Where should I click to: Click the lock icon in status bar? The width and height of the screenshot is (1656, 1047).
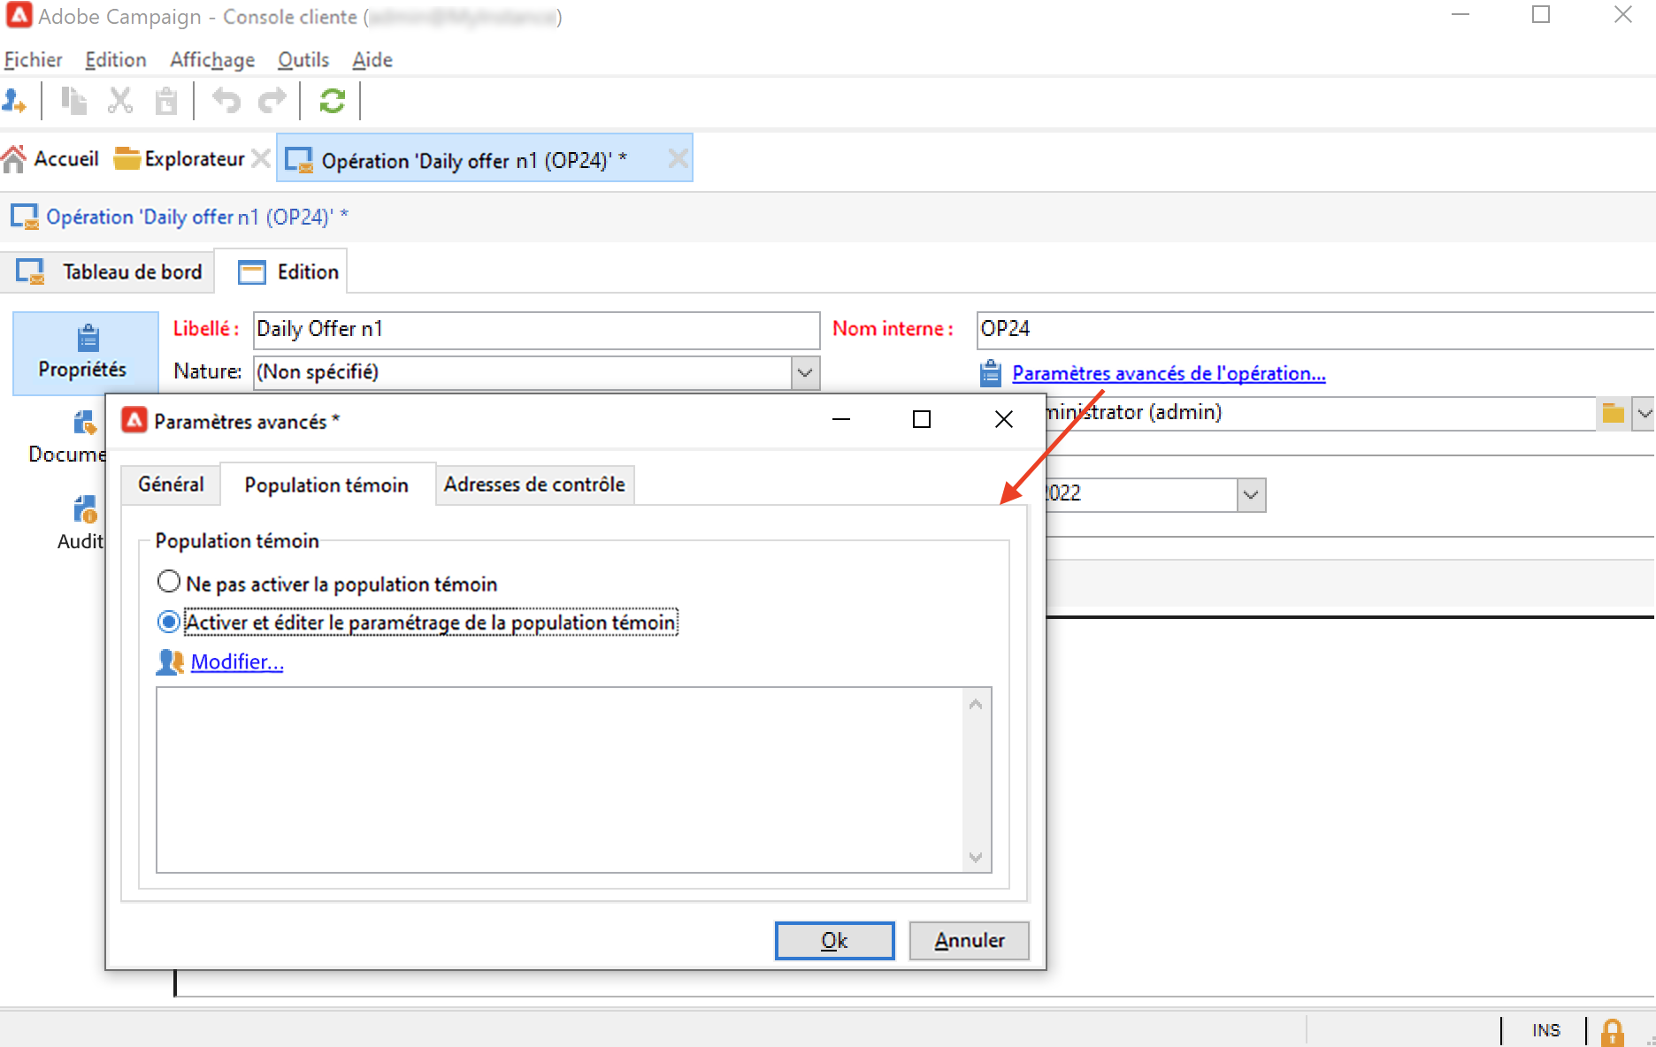point(1612,1031)
